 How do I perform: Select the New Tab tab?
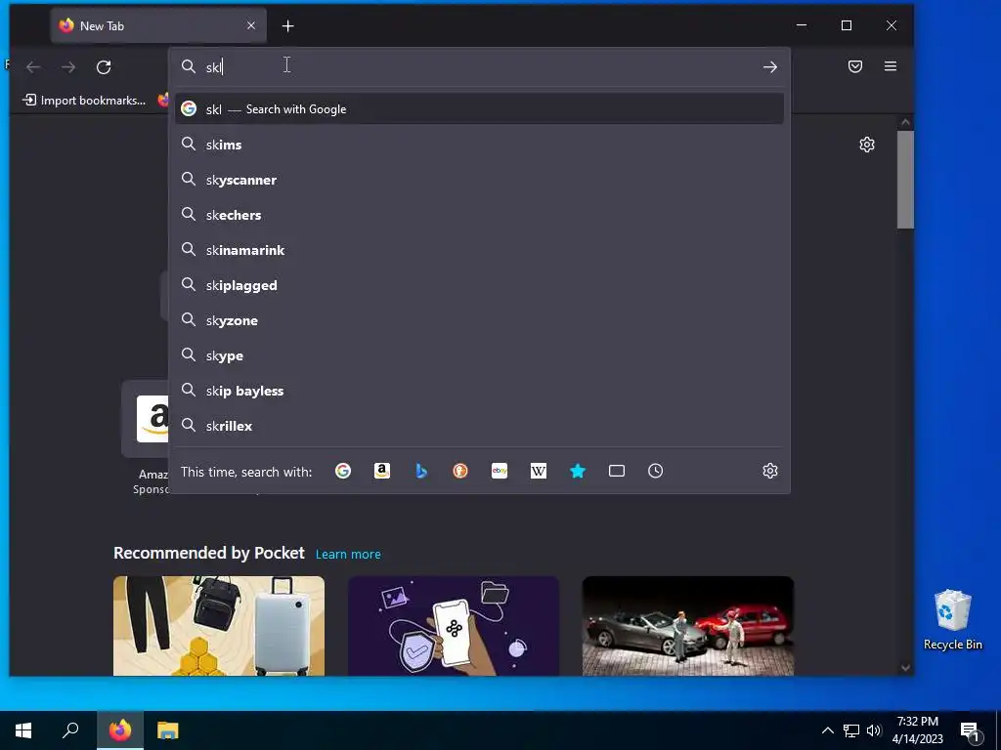point(158,25)
